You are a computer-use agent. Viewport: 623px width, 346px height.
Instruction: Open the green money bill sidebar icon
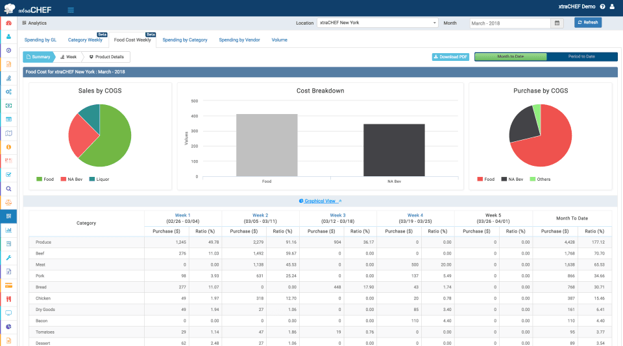click(8, 106)
